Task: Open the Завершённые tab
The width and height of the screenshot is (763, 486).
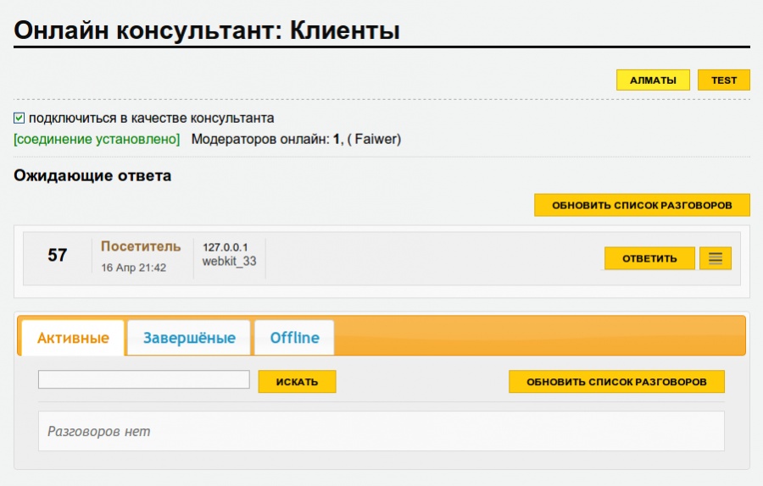Action: coord(189,338)
